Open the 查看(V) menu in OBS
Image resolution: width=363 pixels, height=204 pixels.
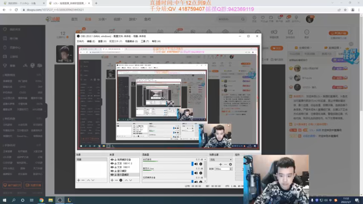click(x=103, y=41)
